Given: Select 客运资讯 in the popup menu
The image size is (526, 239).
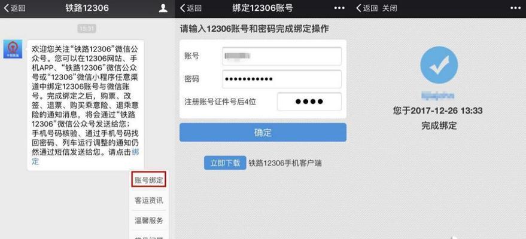Looking at the screenshot, I should pyautogui.click(x=149, y=201).
